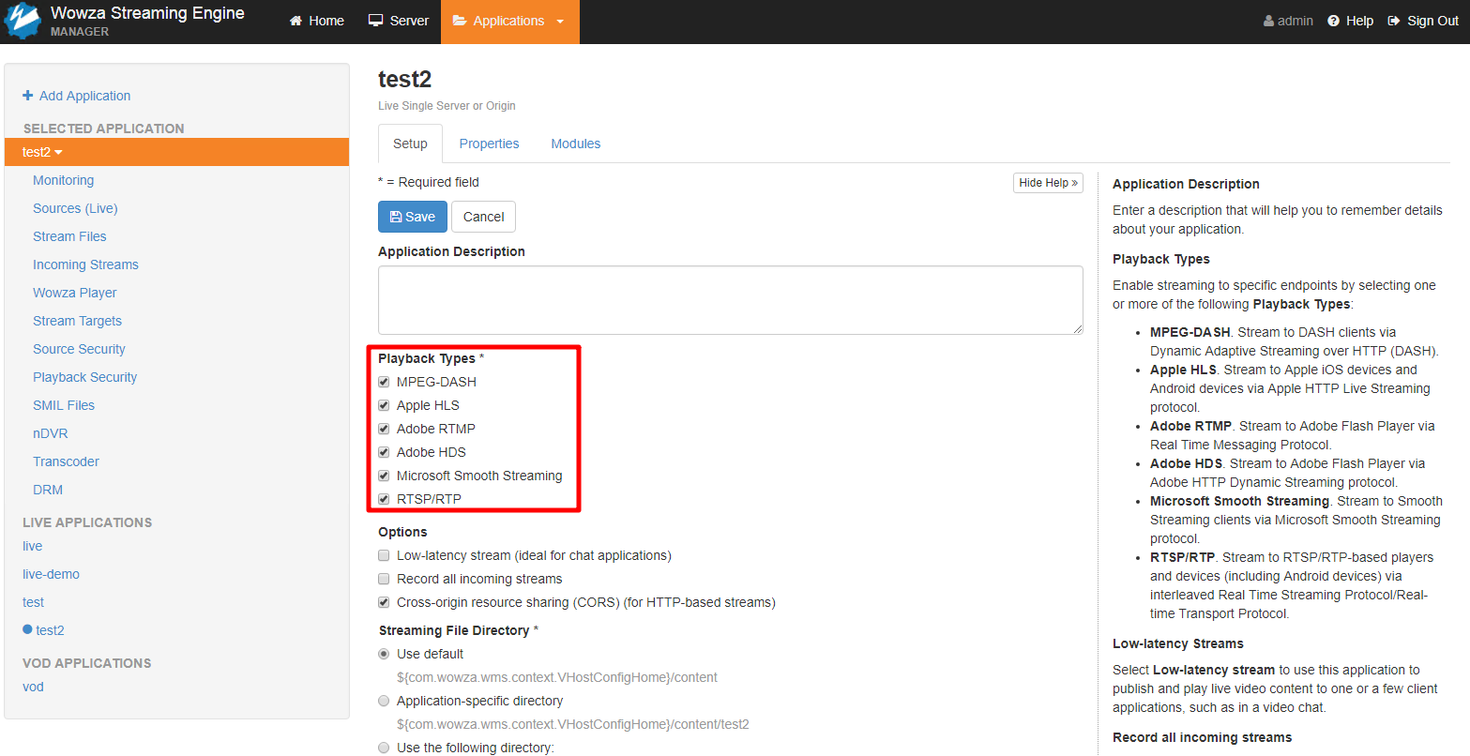
Task: Open DRM in the sidebar
Action: click(x=48, y=490)
